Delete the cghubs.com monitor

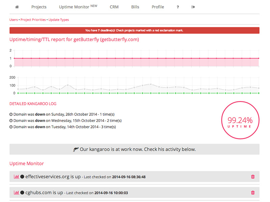(x=253, y=193)
